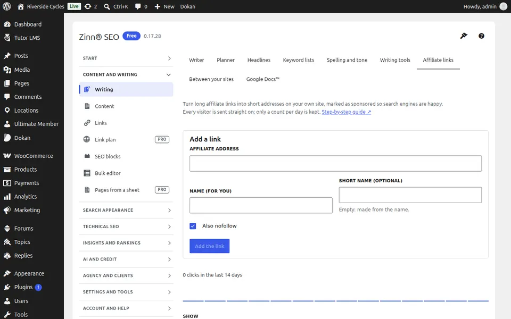This screenshot has height=319, width=511.
Task: Expand the TECHNICAL SEO section
Action: click(126, 226)
